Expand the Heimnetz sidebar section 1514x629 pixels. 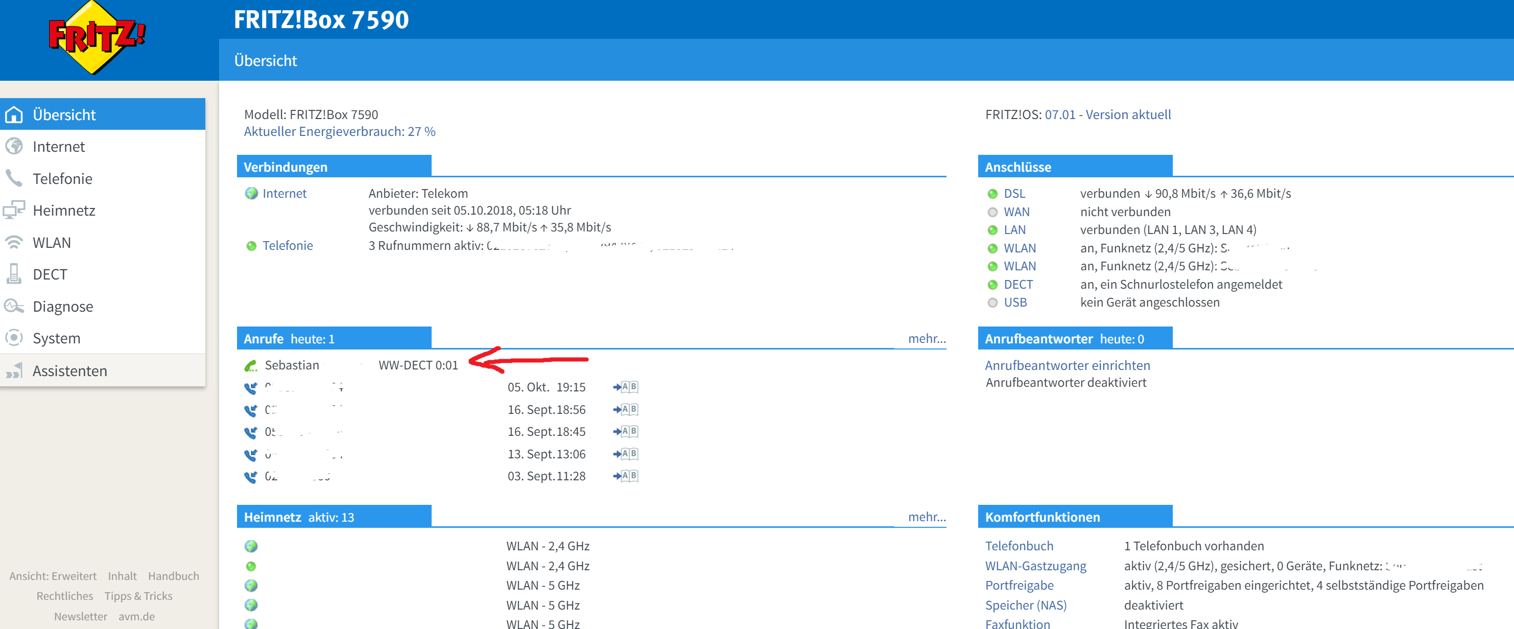tap(63, 211)
